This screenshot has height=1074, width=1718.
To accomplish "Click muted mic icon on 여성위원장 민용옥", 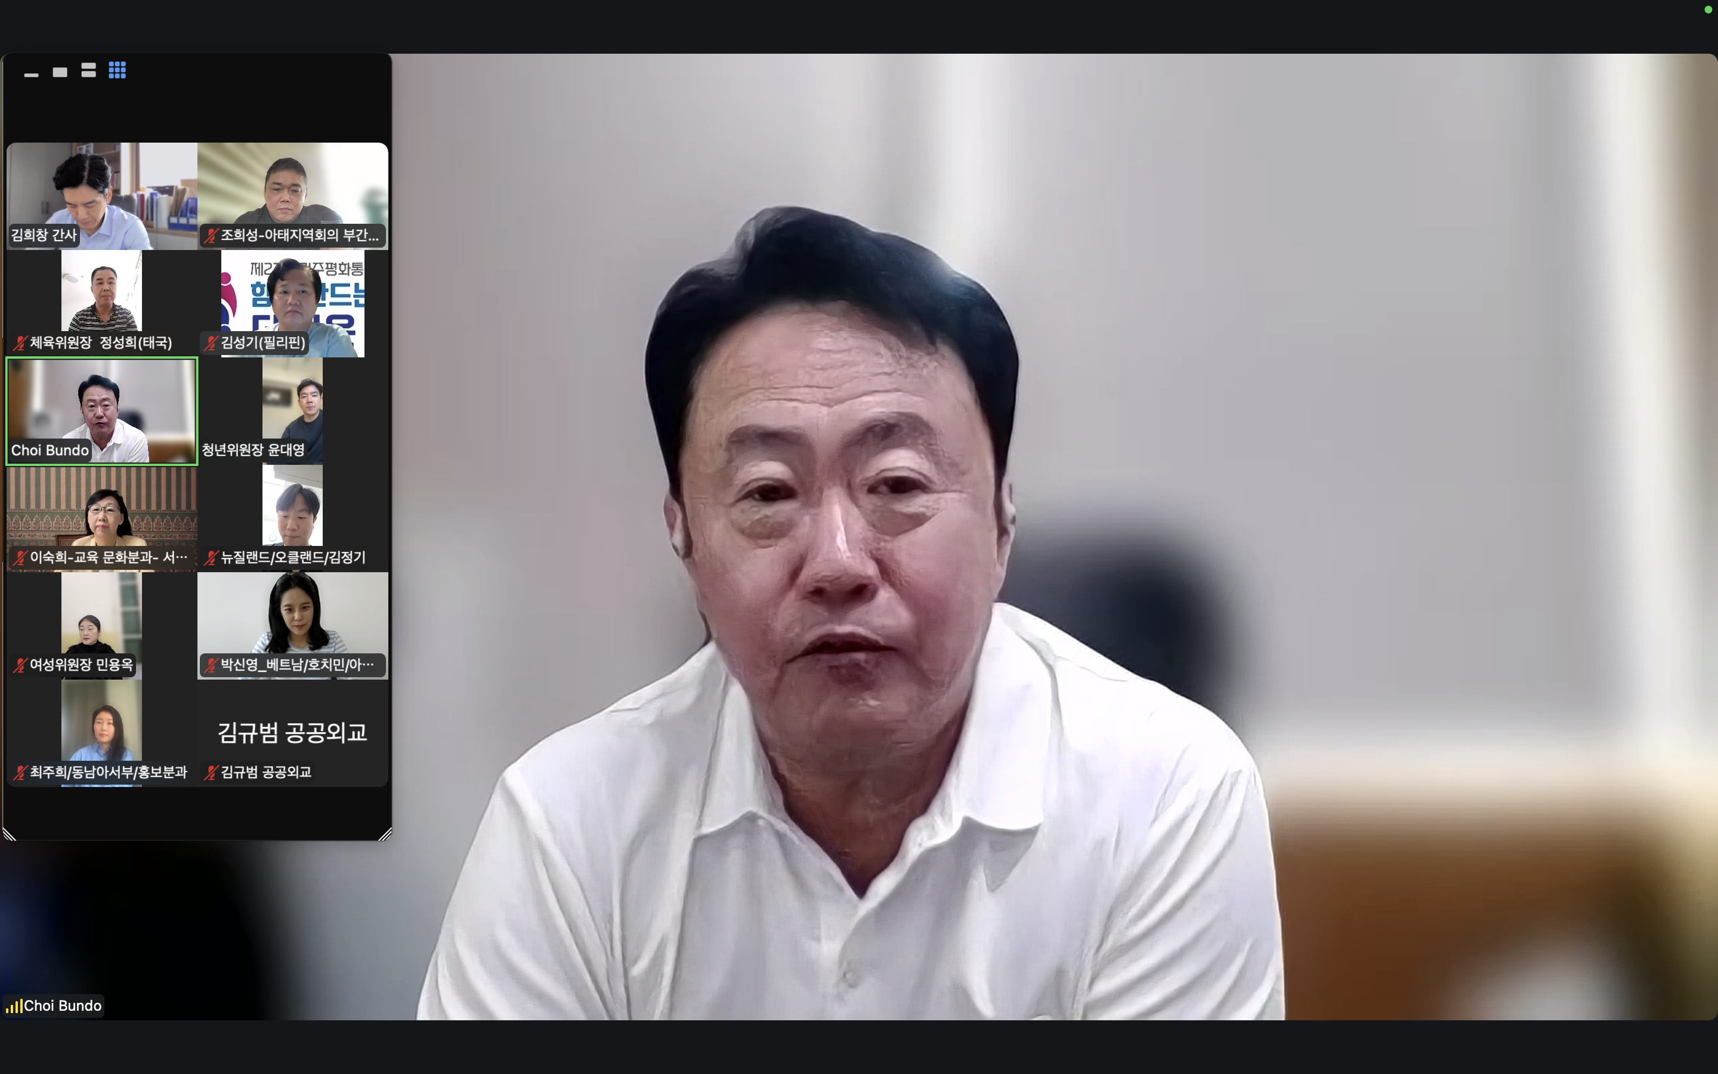I will [x=20, y=665].
